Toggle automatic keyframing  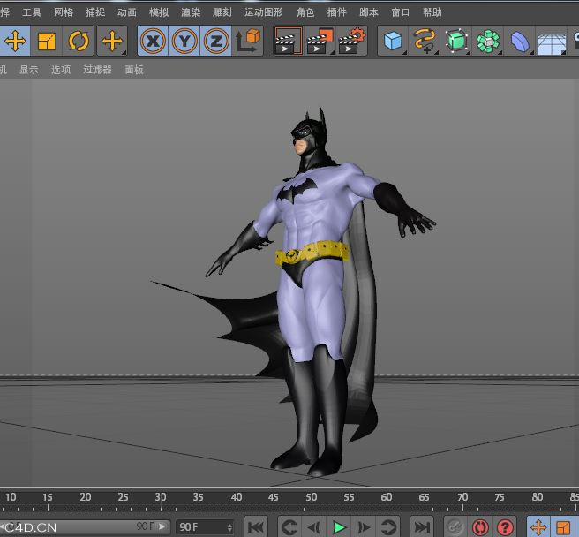click(480, 527)
